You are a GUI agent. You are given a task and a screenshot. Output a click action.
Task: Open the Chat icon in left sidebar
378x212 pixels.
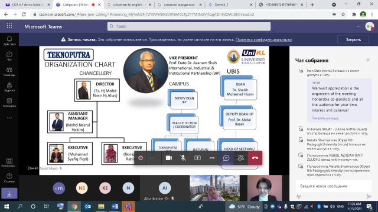tap(9, 56)
